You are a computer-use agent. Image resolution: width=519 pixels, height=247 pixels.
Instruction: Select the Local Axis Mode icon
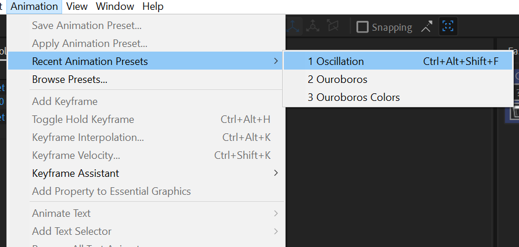tap(294, 26)
